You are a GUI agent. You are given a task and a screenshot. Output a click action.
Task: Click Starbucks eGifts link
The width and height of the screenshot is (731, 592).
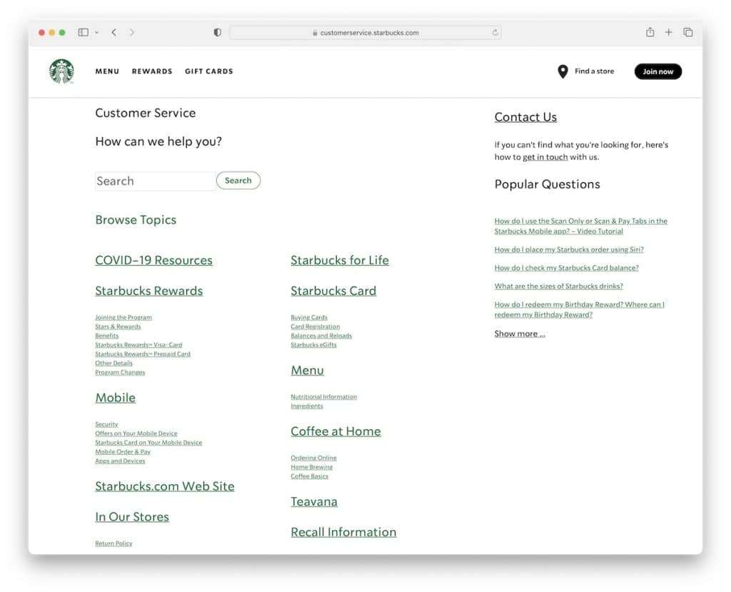314,345
